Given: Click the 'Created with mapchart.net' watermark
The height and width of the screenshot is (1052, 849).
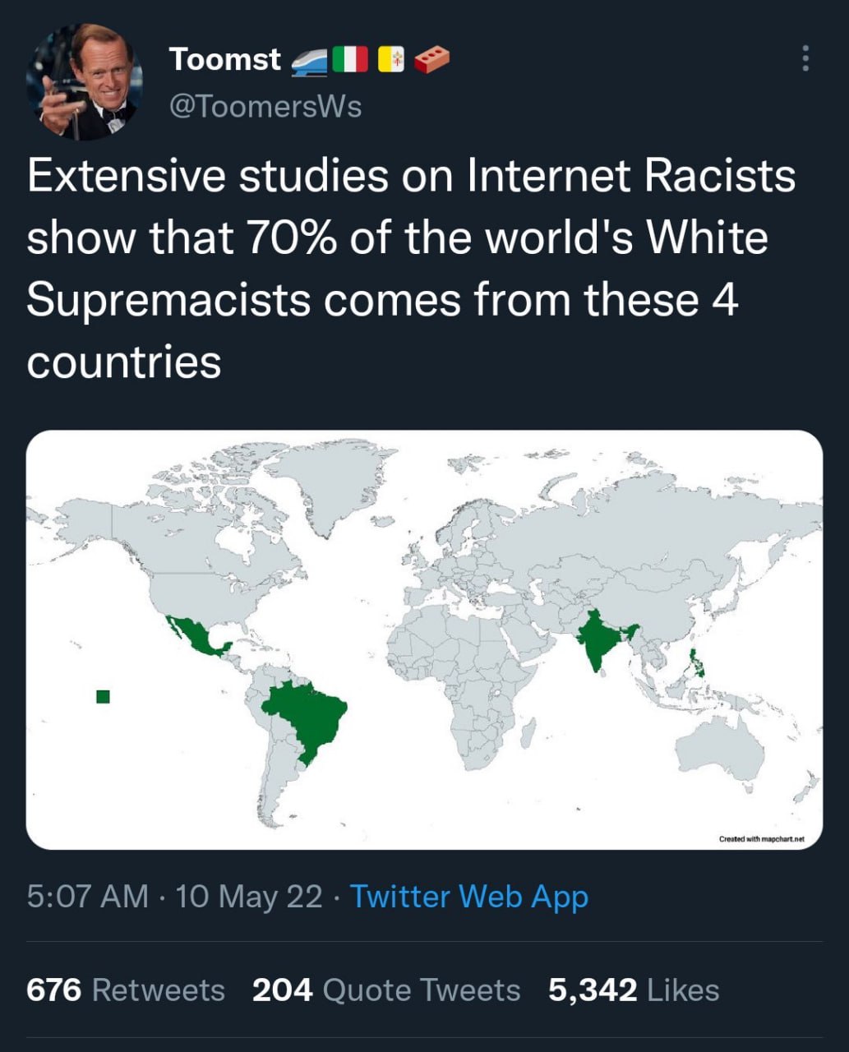Looking at the screenshot, I should 761,839.
